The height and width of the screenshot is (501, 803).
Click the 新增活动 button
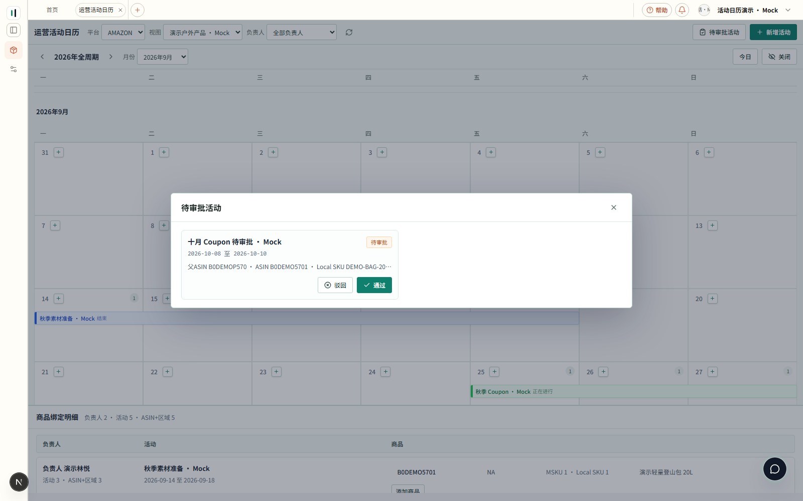pyautogui.click(x=773, y=33)
